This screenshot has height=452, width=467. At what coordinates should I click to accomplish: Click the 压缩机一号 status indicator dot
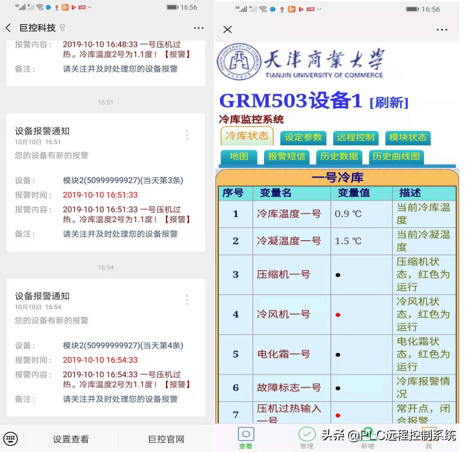338,275
